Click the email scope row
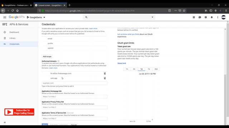The width and height of the screenshot is (229, 128). click(74, 39)
